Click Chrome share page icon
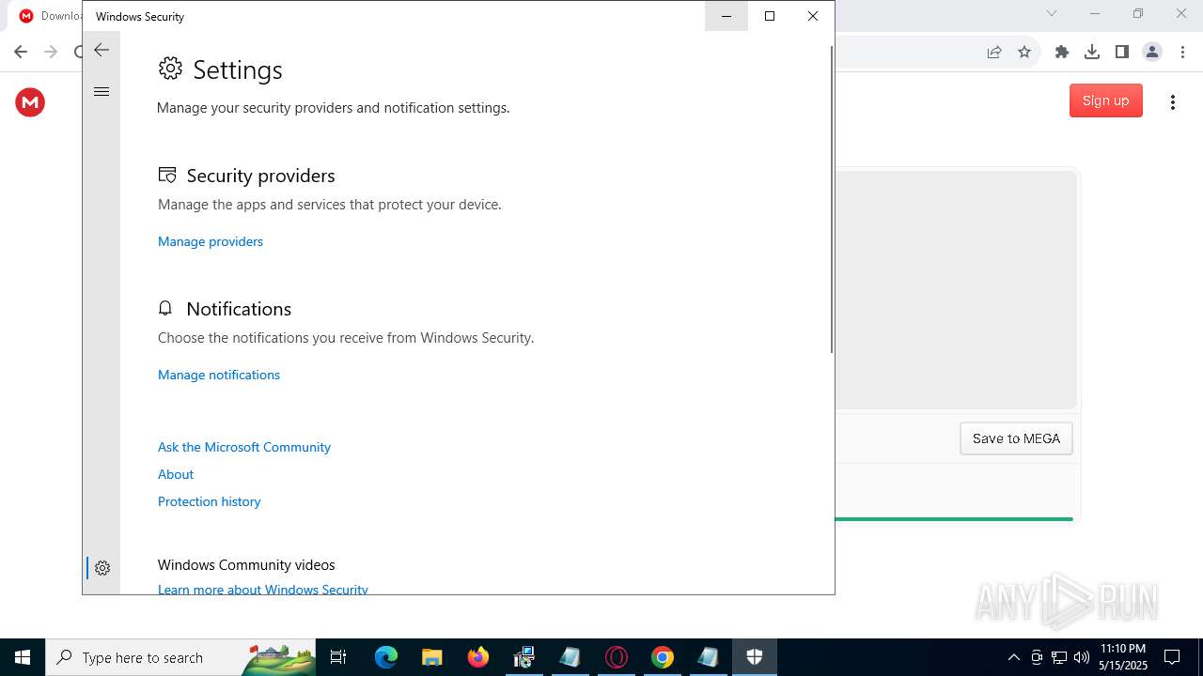 click(994, 53)
